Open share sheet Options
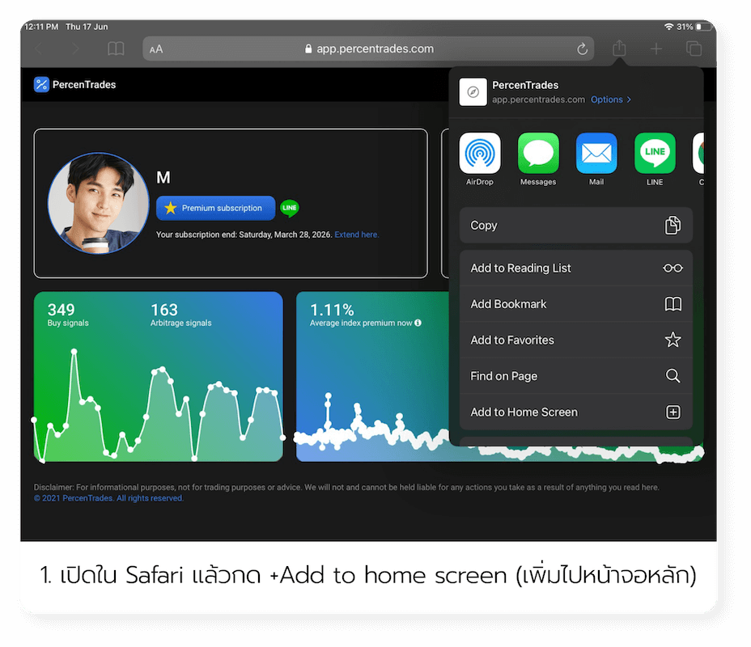 (611, 99)
